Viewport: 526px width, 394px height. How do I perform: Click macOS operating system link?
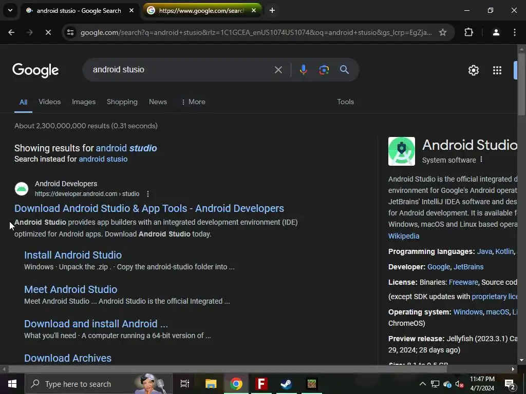click(497, 312)
